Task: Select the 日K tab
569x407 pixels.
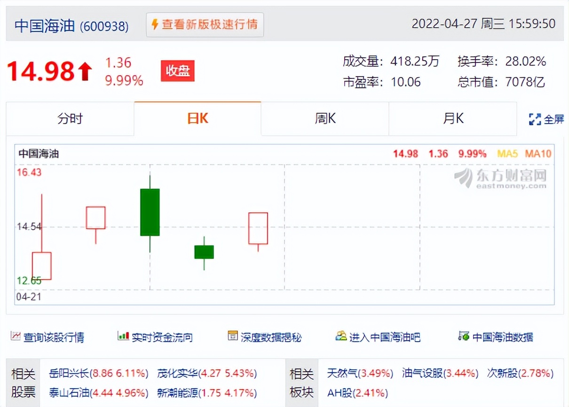Action: [198, 119]
